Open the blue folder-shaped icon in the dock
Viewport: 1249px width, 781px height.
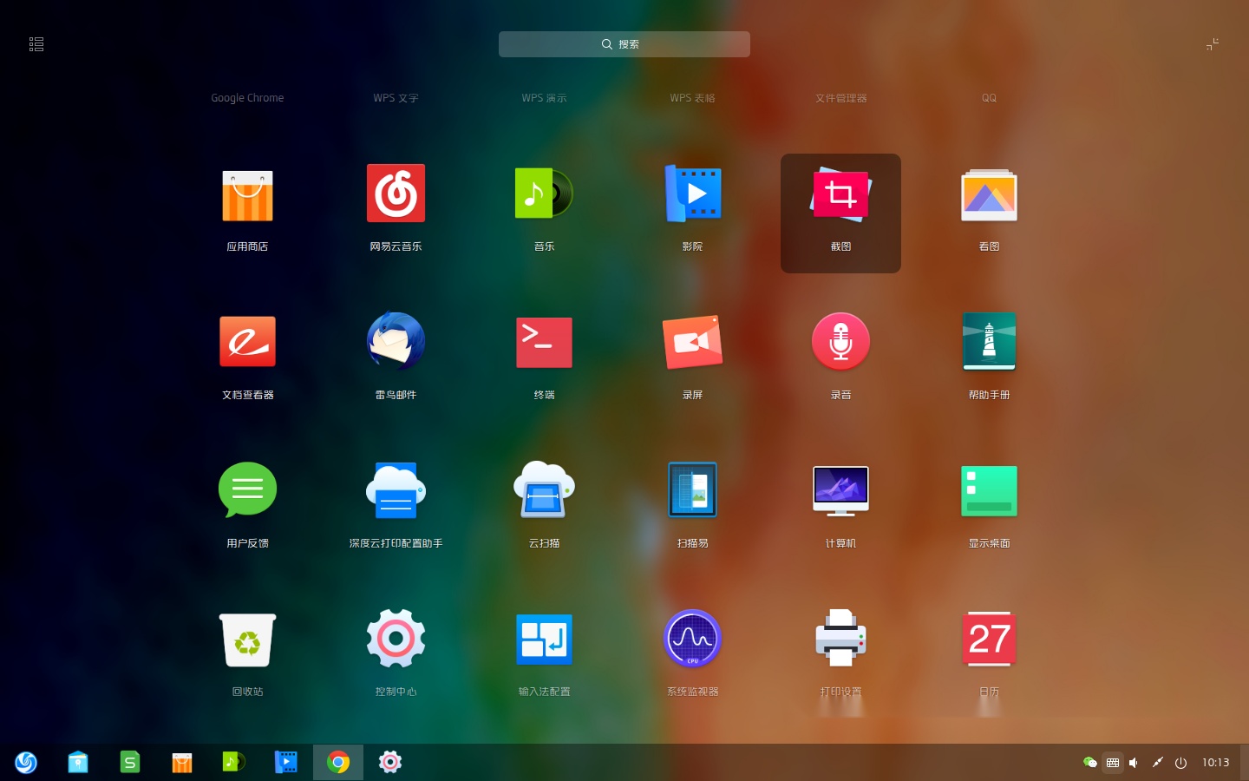[78, 762]
